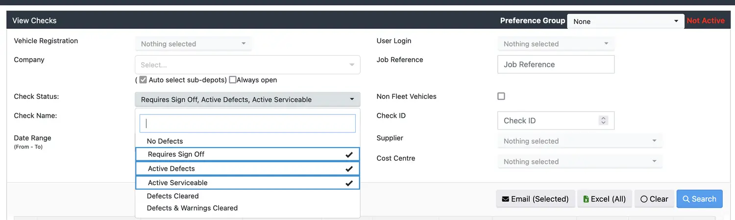Enable the Always open checkbox
The image size is (735, 220).
pyautogui.click(x=233, y=80)
